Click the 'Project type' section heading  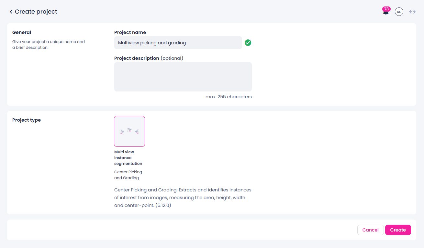[x=27, y=120]
